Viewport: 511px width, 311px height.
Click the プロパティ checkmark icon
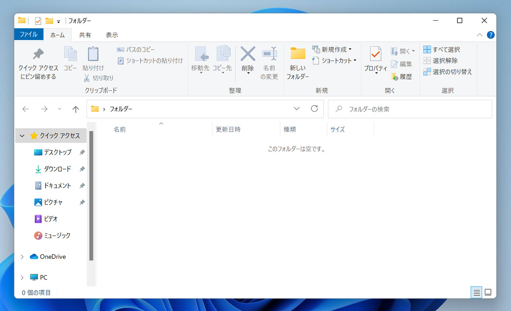[376, 54]
